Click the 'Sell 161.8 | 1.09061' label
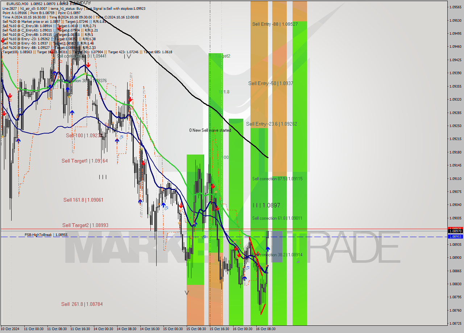 pyautogui.click(x=83, y=200)
